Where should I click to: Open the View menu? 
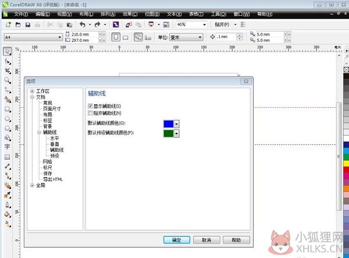65,14
